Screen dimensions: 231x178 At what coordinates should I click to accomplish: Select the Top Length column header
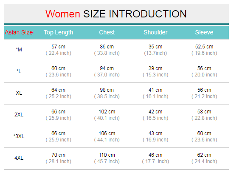click(58, 32)
